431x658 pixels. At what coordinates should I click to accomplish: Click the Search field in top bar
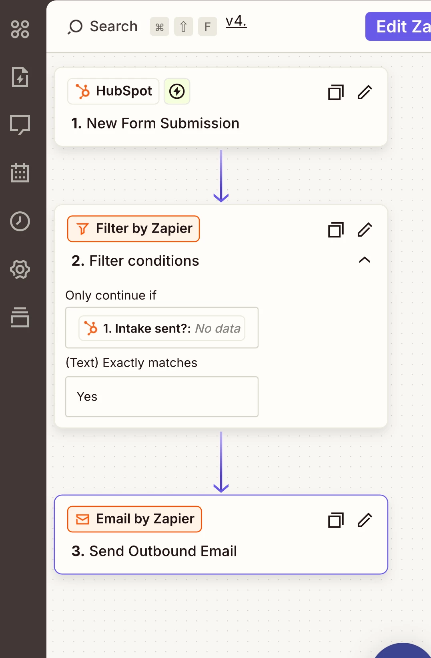click(x=103, y=26)
